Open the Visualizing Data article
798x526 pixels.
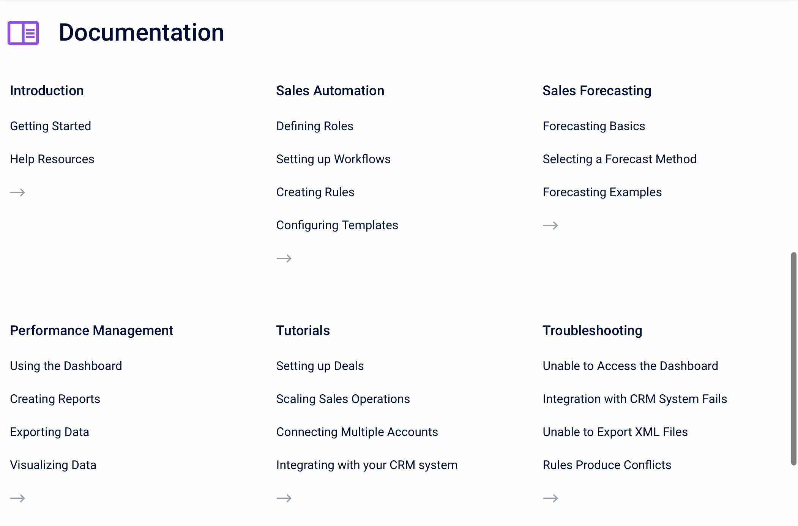click(53, 465)
